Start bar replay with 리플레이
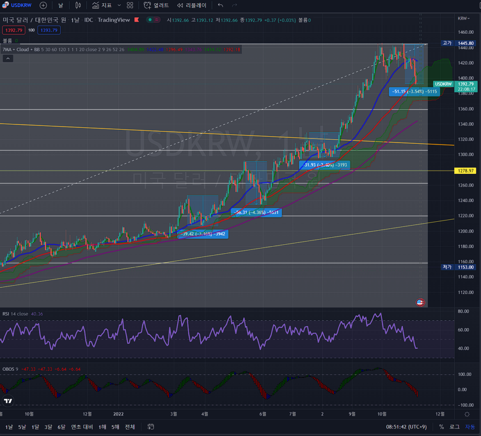 192,6
